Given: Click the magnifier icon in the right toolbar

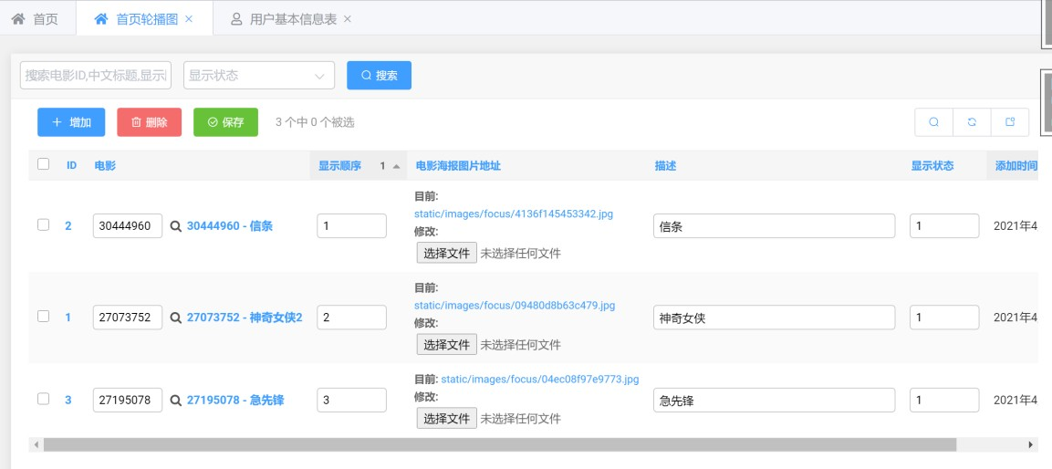Looking at the screenshot, I should pyautogui.click(x=933, y=122).
